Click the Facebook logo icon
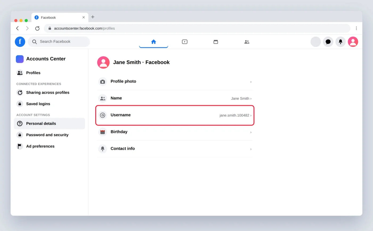This screenshot has height=231, width=373. coord(20,42)
